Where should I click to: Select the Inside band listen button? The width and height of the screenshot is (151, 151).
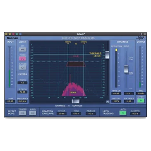[22, 59]
